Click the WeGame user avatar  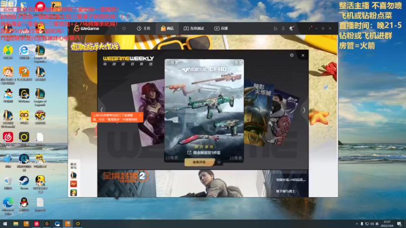click(291, 28)
